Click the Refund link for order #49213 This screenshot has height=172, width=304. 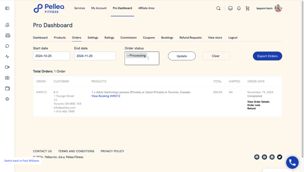tap(251, 108)
